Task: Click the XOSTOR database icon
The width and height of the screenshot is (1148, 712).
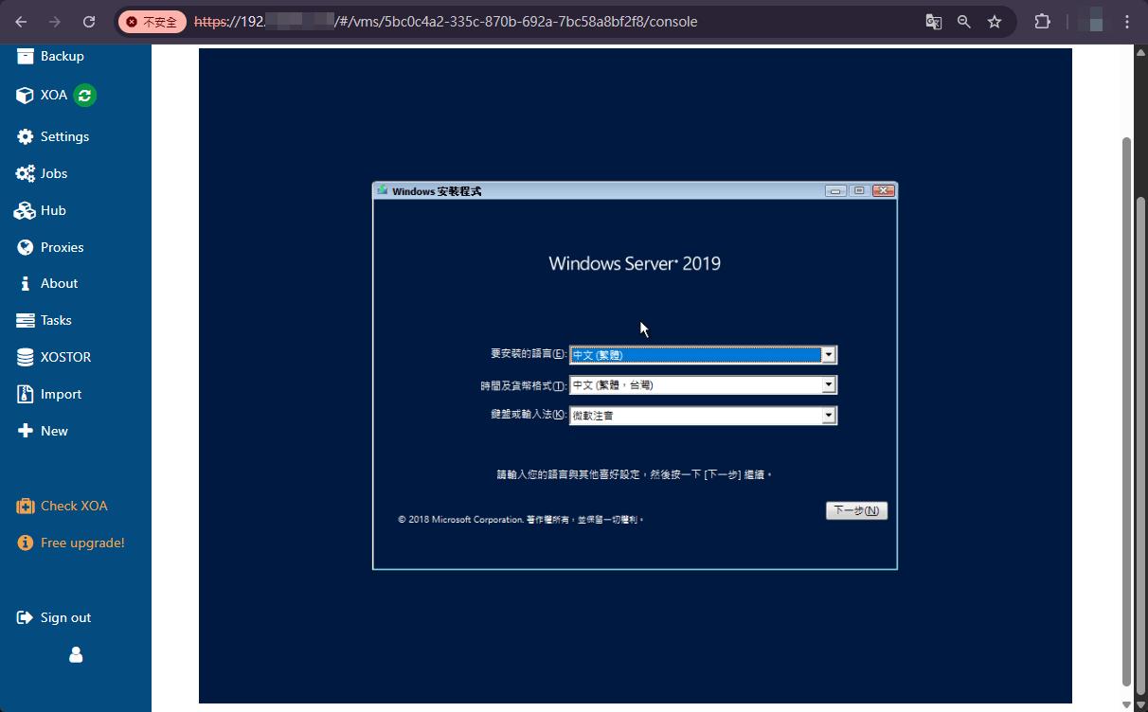Action: coord(25,357)
